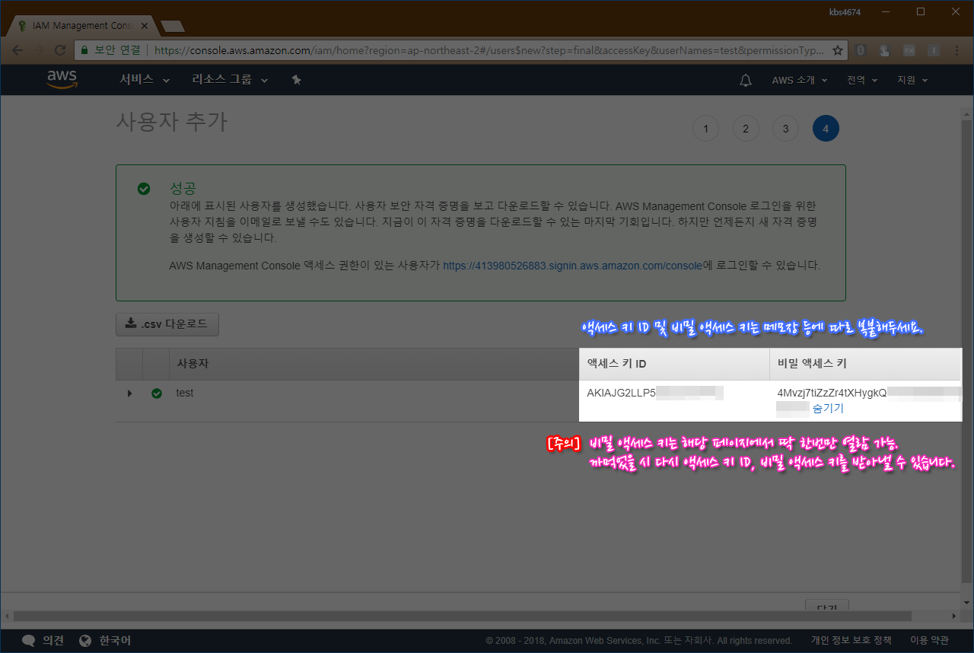Click the green check beside test user
This screenshot has height=653, width=974.
click(x=157, y=393)
